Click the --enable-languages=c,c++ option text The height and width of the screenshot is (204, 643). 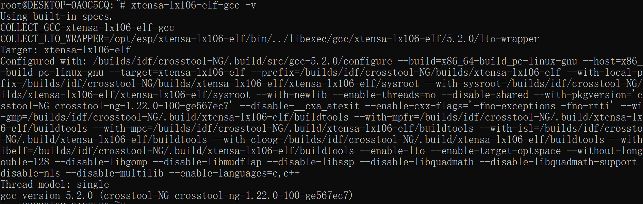[x=234, y=173]
